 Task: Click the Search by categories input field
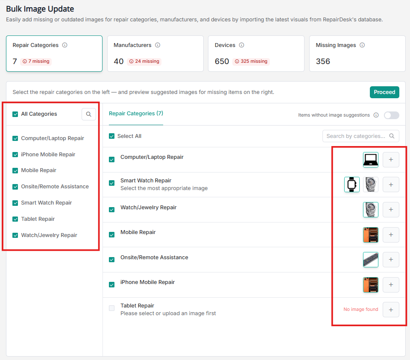[x=354, y=135]
